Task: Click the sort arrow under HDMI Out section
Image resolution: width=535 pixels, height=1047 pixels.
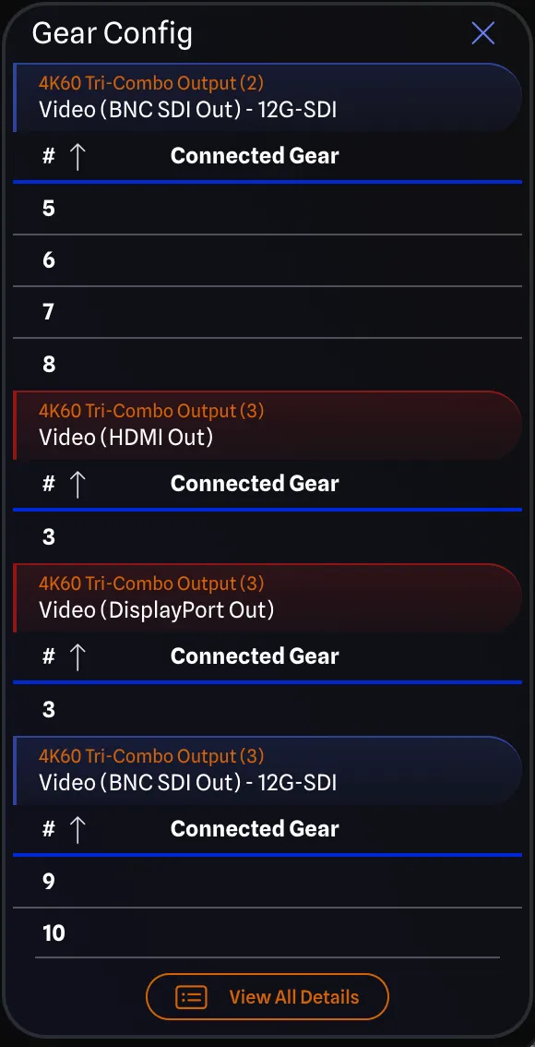Action: coord(77,484)
